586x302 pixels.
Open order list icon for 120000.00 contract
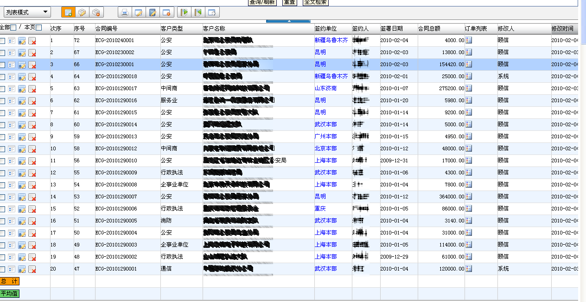(x=469, y=269)
